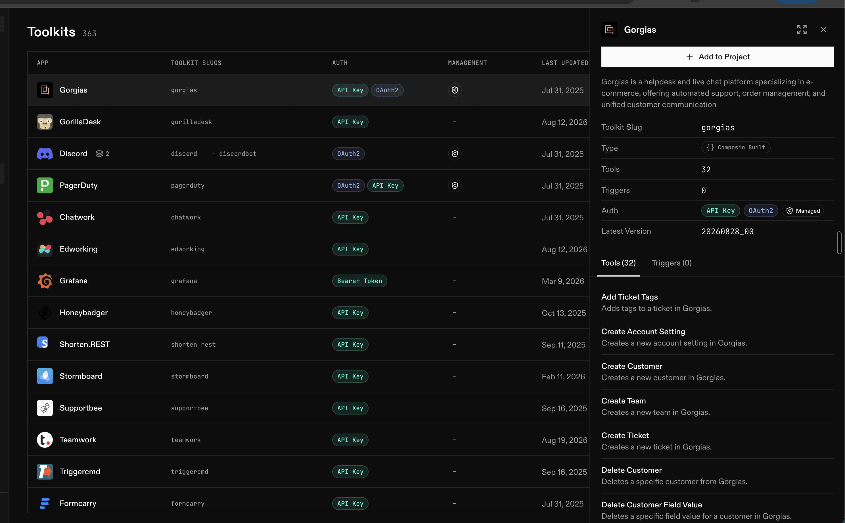Click the Discord logo icon
Image resolution: width=845 pixels, height=523 pixels.
pyautogui.click(x=45, y=154)
